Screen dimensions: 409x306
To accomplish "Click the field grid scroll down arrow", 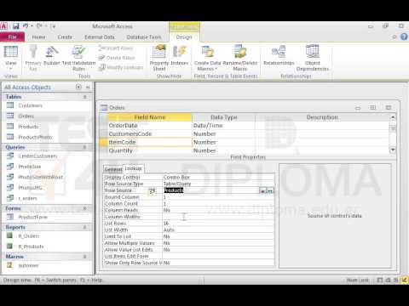I will coord(393,150).
